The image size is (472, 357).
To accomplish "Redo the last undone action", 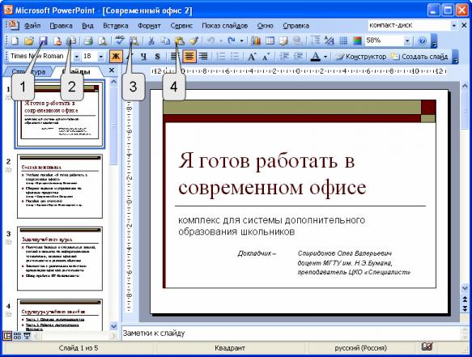I will (232, 40).
